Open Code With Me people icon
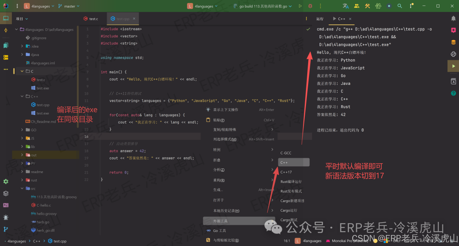Screen dimensions: 459x246 [357, 6]
